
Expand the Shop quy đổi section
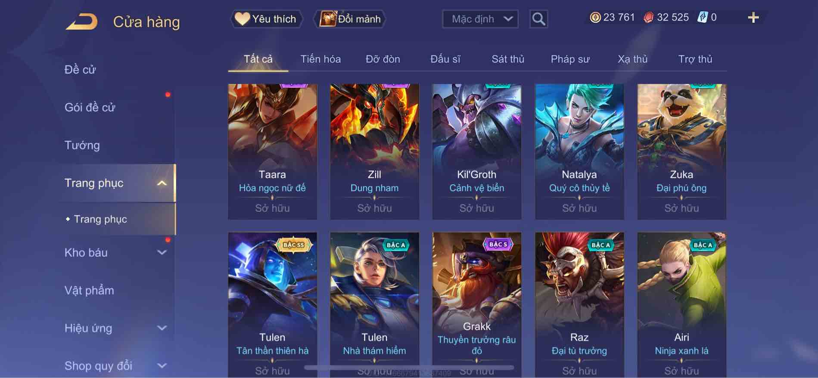[x=162, y=366]
